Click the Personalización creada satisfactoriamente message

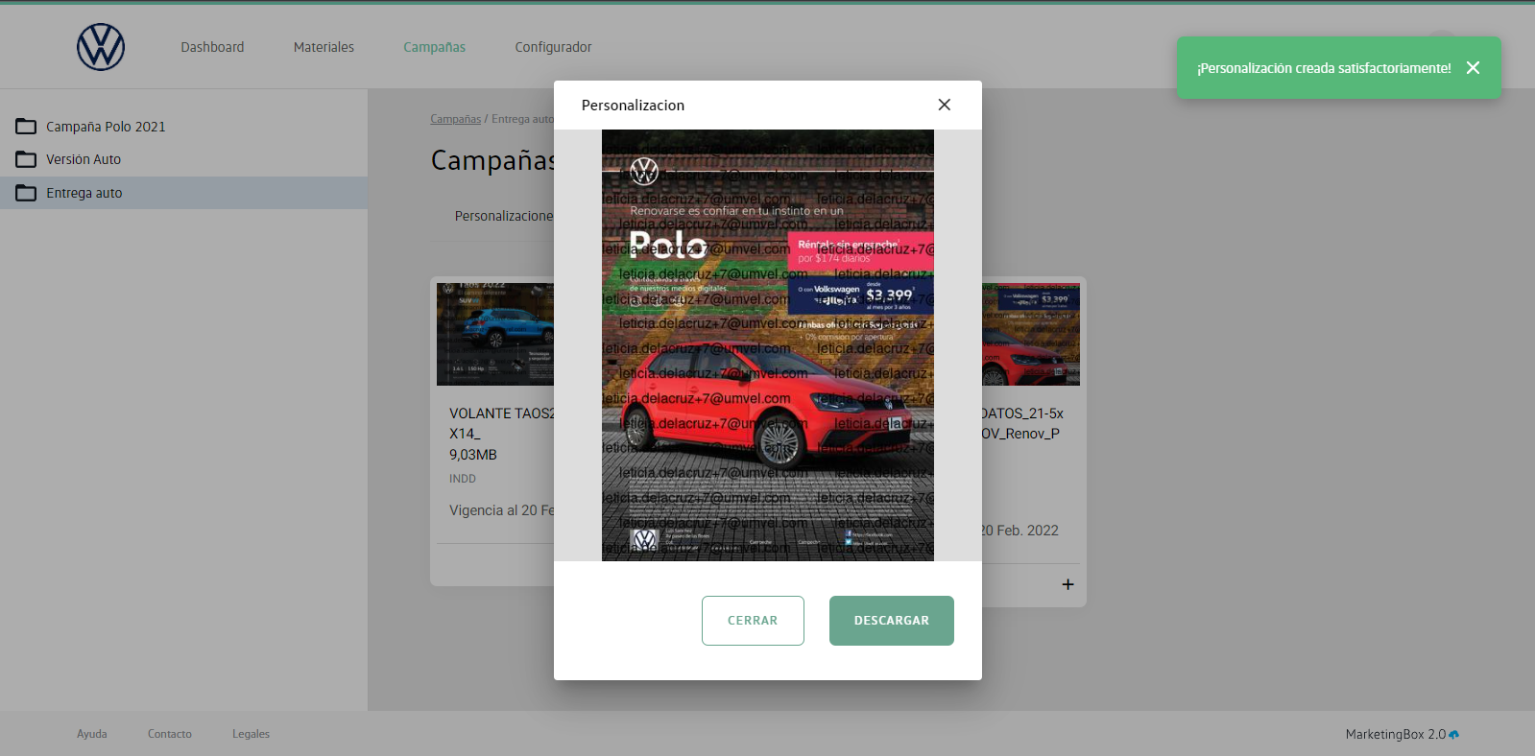[x=1324, y=68]
